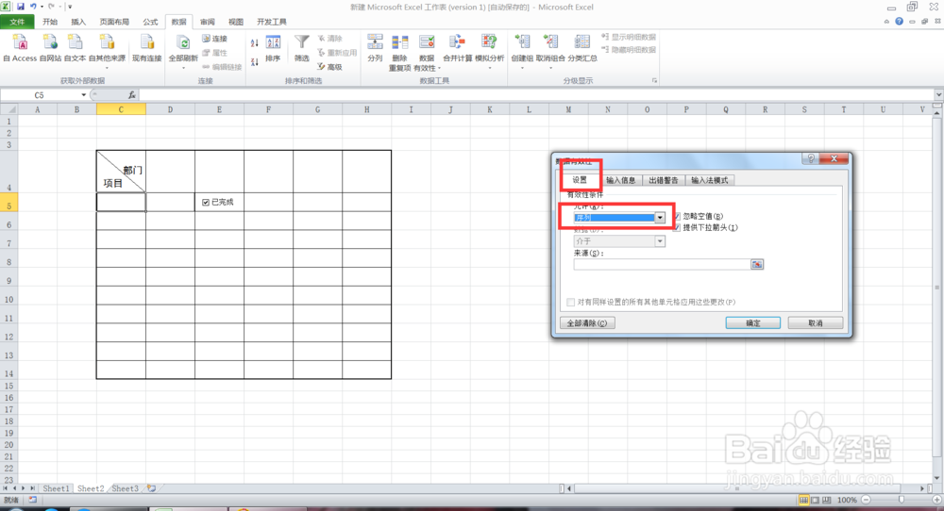This screenshot has width=944, height=511.
Task: Cancel the dialog with 取消 button
Action: coord(816,323)
